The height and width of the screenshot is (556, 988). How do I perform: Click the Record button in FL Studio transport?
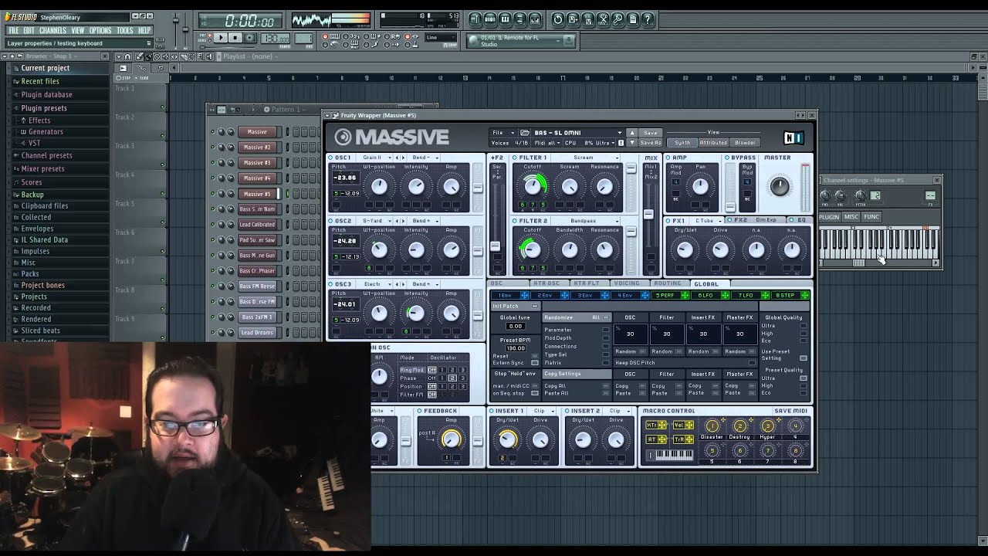click(249, 38)
